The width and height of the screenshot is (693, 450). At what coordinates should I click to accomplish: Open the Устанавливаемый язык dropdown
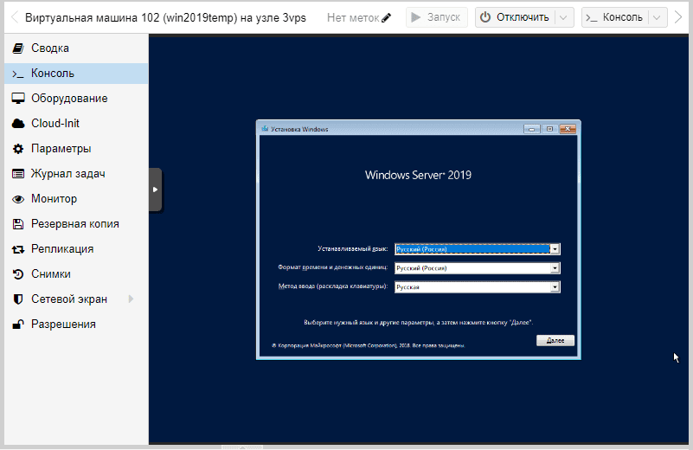click(478, 249)
